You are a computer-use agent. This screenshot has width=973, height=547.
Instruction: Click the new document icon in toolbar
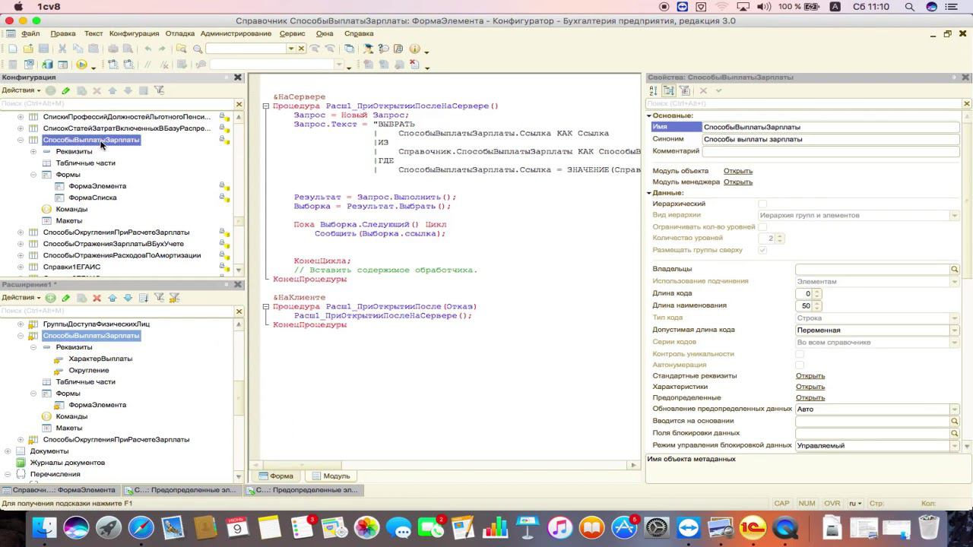click(12, 49)
